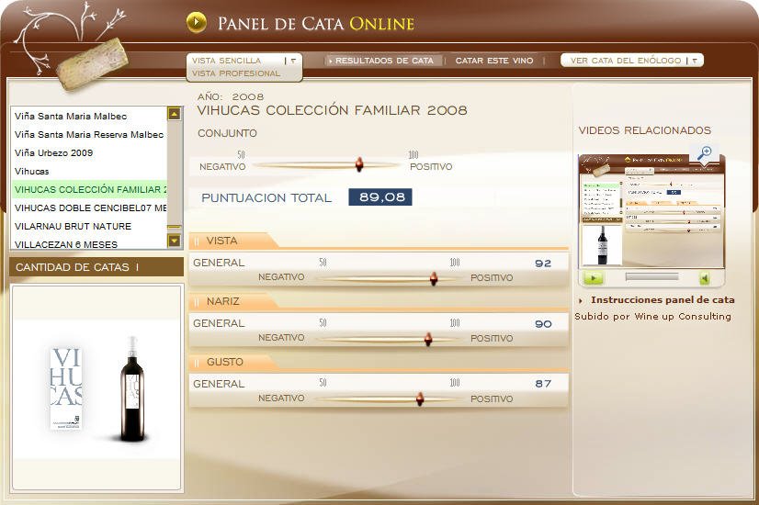Select VILLACEZAN 6 MESES entry
Viewport: 759px width, 505px height.
(x=89, y=244)
